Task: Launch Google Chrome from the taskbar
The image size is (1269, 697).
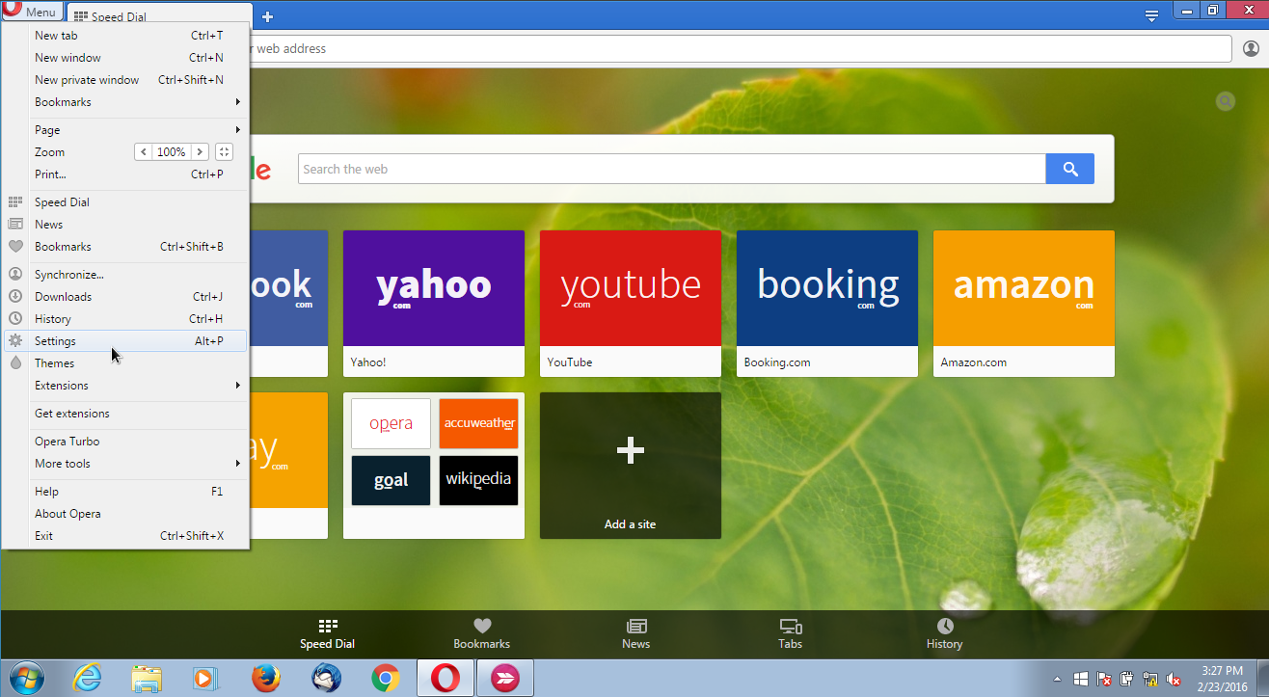Action: point(386,678)
